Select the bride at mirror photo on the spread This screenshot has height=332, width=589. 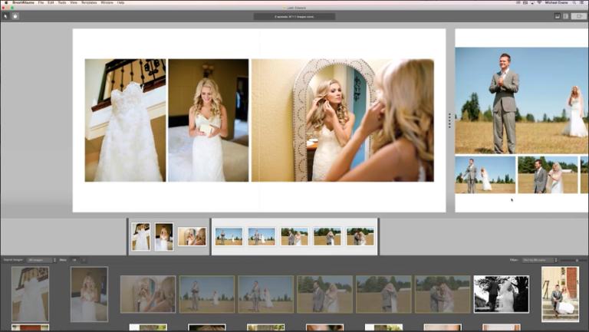point(342,120)
